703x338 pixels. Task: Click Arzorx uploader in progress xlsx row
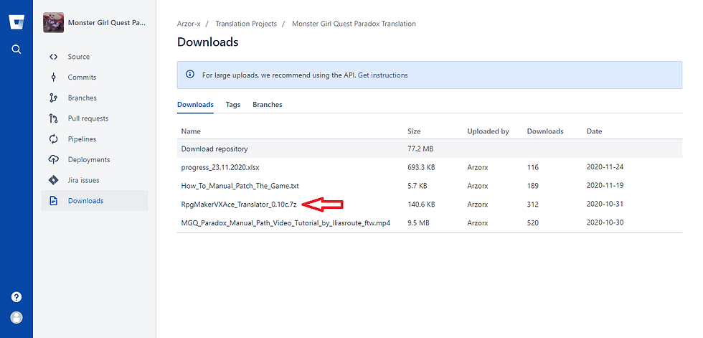coord(478,167)
